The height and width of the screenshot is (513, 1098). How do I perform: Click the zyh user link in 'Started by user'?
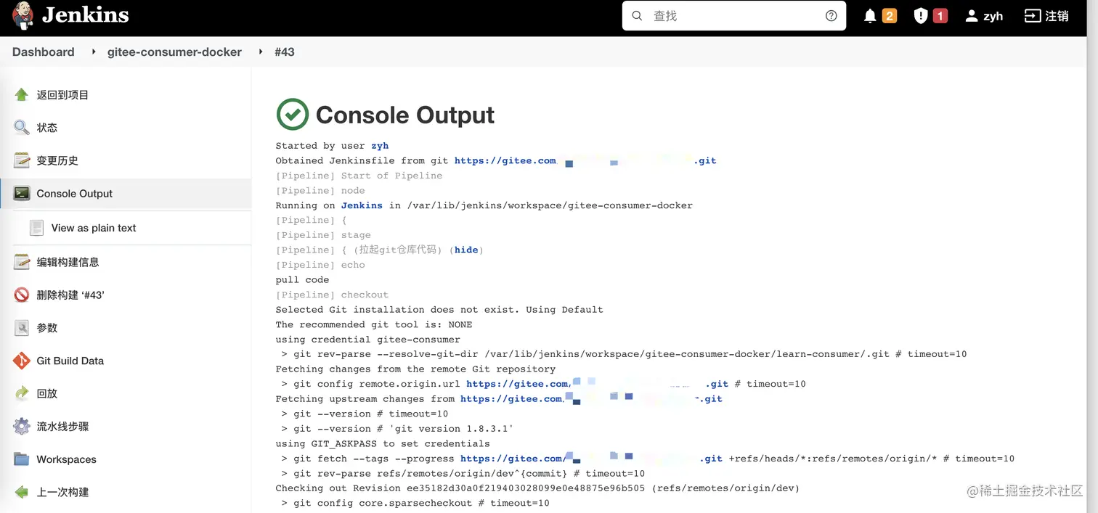point(380,146)
